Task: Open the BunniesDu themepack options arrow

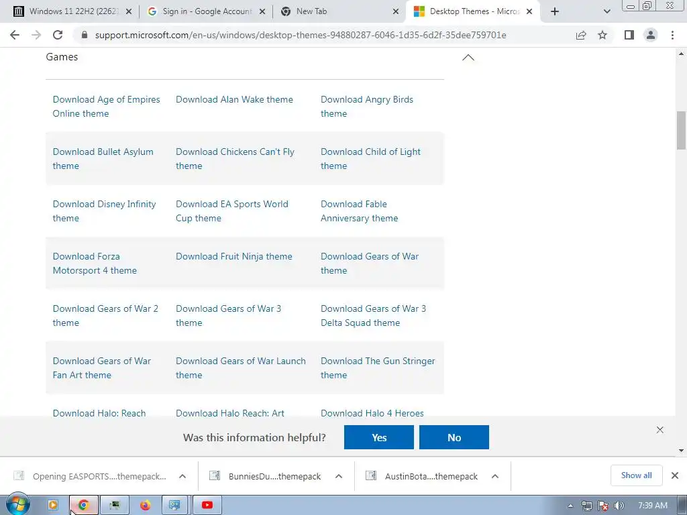Action: (x=339, y=476)
